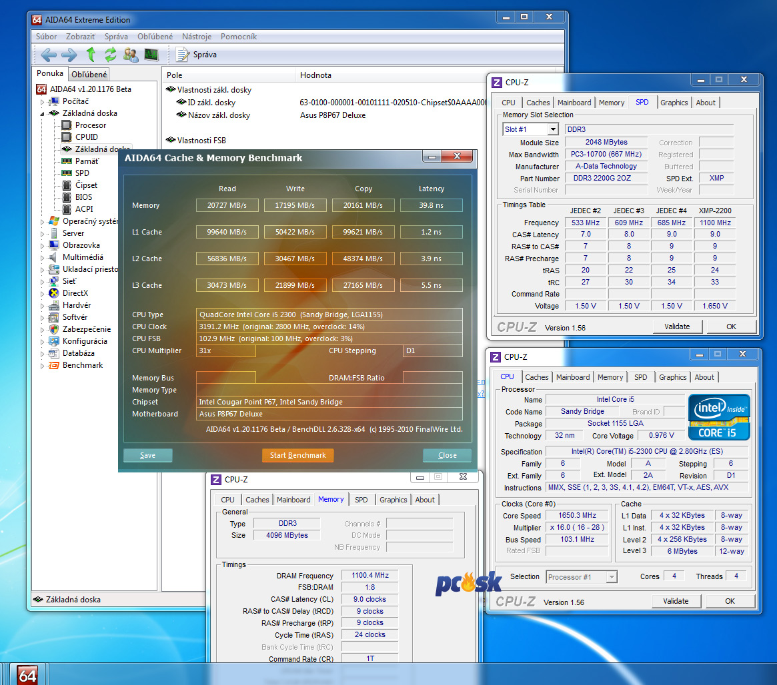
Task: Open Mainboard tab in CPU-Z SPD window
Action: coord(574,103)
